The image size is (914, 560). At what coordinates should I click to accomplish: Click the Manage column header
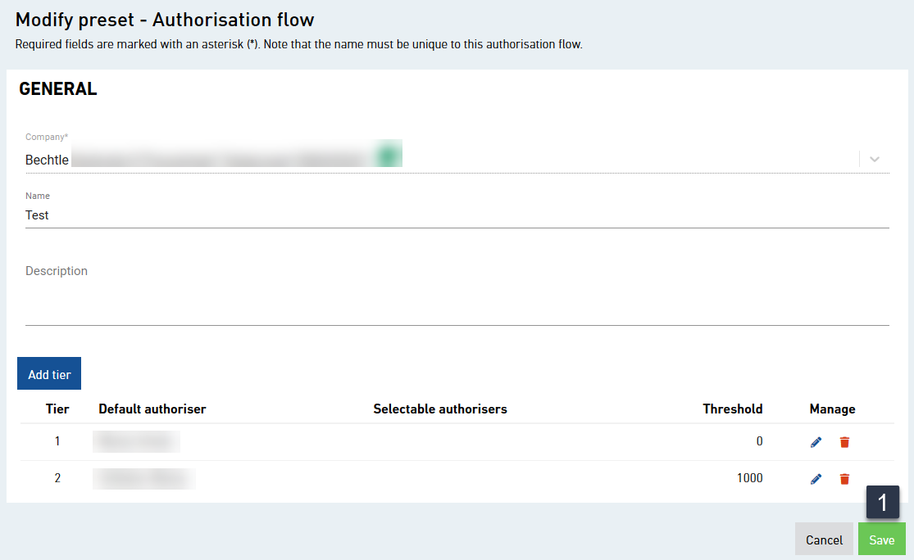pyautogui.click(x=832, y=409)
